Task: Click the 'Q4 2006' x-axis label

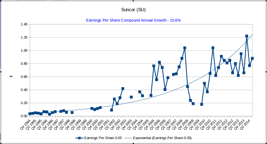Action: [161, 125]
